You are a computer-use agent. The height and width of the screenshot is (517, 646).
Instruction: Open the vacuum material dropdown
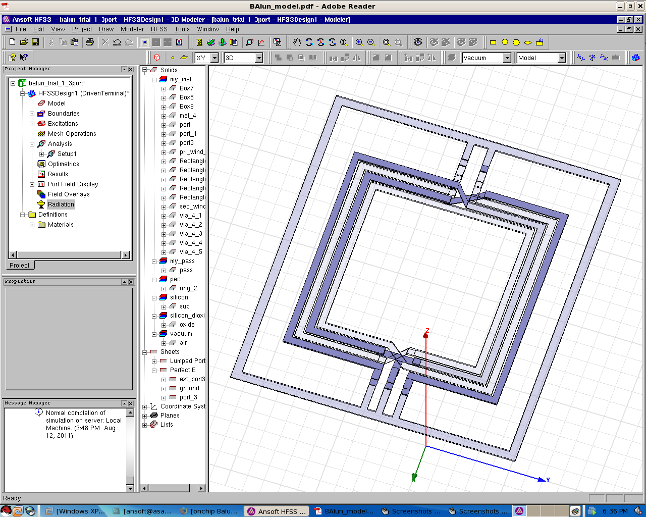(507, 58)
